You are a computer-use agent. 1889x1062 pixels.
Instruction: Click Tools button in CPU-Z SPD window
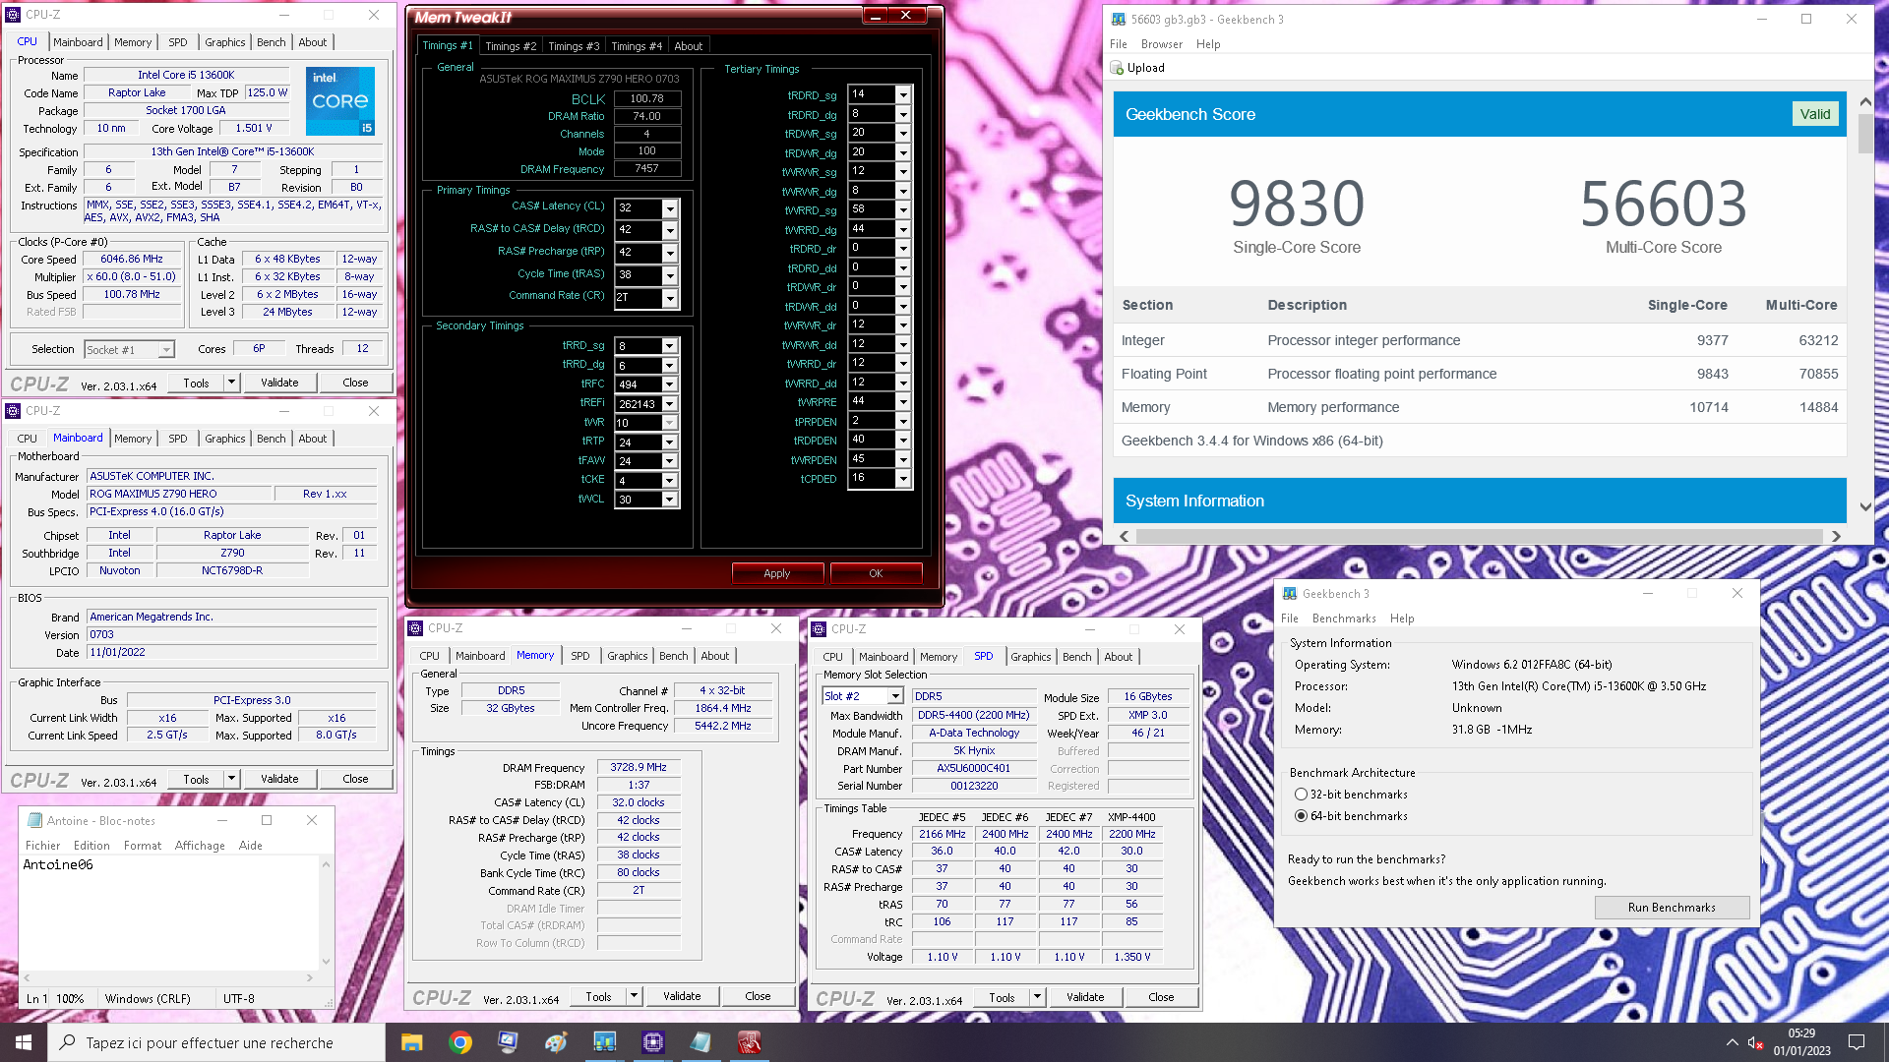click(x=1002, y=997)
